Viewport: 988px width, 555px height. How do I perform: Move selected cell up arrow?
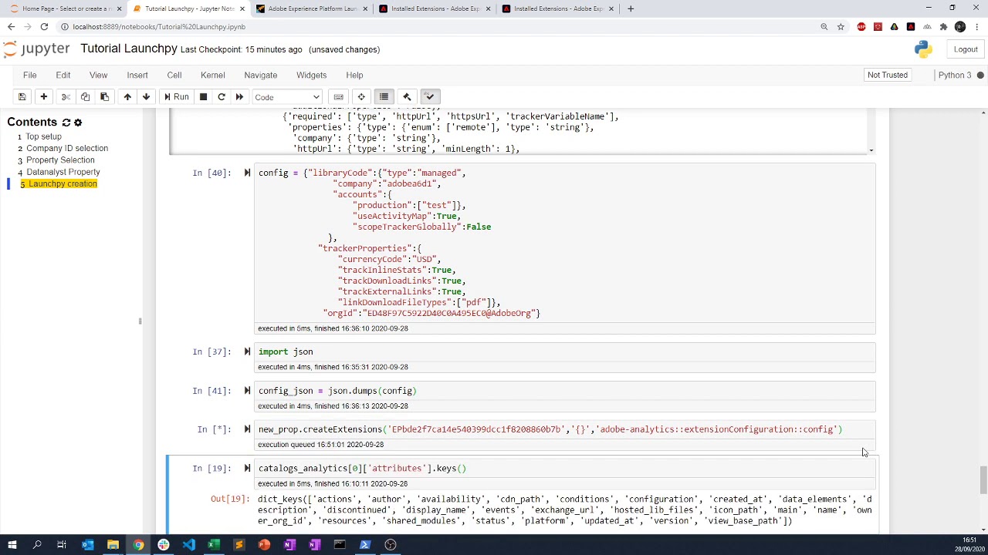(127, 97)
